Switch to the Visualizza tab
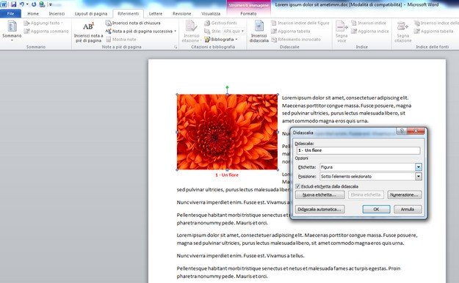 click(x=211, y=13)
